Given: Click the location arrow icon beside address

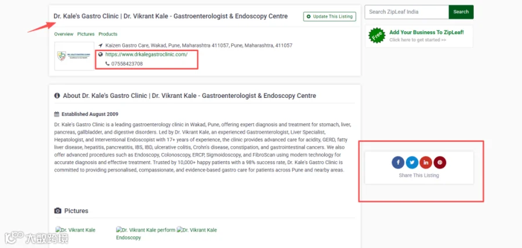Looking at the screenshot, I should click(x=100, y=45).
